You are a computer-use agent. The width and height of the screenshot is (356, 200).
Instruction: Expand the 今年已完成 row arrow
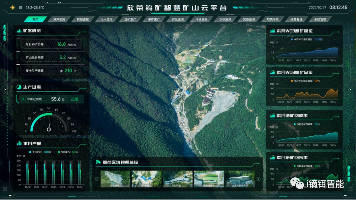click(x=23, y=99)
